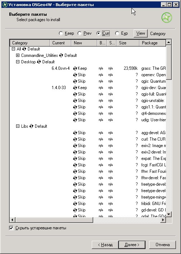Click the horizontal scrollbar thumb
Screen dimensions: 181x254
coord(54,220)
